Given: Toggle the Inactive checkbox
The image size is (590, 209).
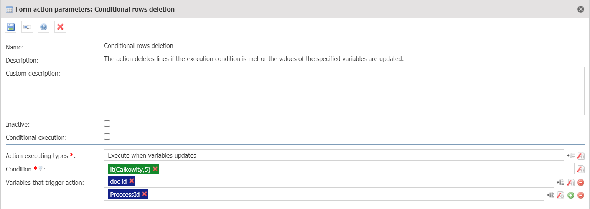Looking at the screenshot, I should click(x=107, y=123).
